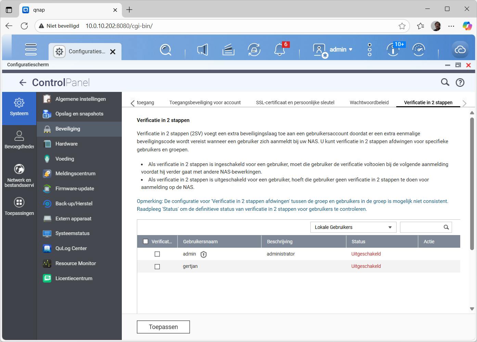Expand the Lokale Gebruikers dropdown
Image resolution: width=477 pixels, height=342 pixels.
[x=353, y=227]
